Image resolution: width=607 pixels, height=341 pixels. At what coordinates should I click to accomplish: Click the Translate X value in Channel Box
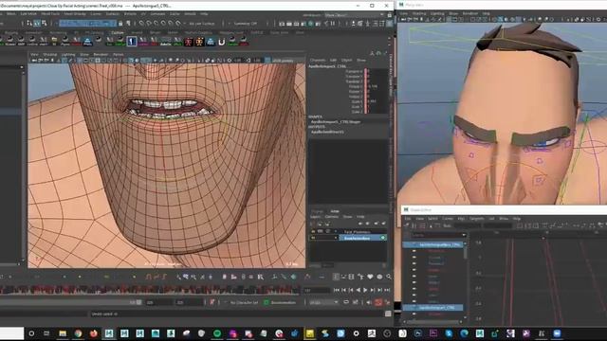point(377,72)
